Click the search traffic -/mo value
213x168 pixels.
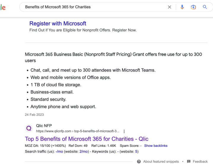pos(59,152)
